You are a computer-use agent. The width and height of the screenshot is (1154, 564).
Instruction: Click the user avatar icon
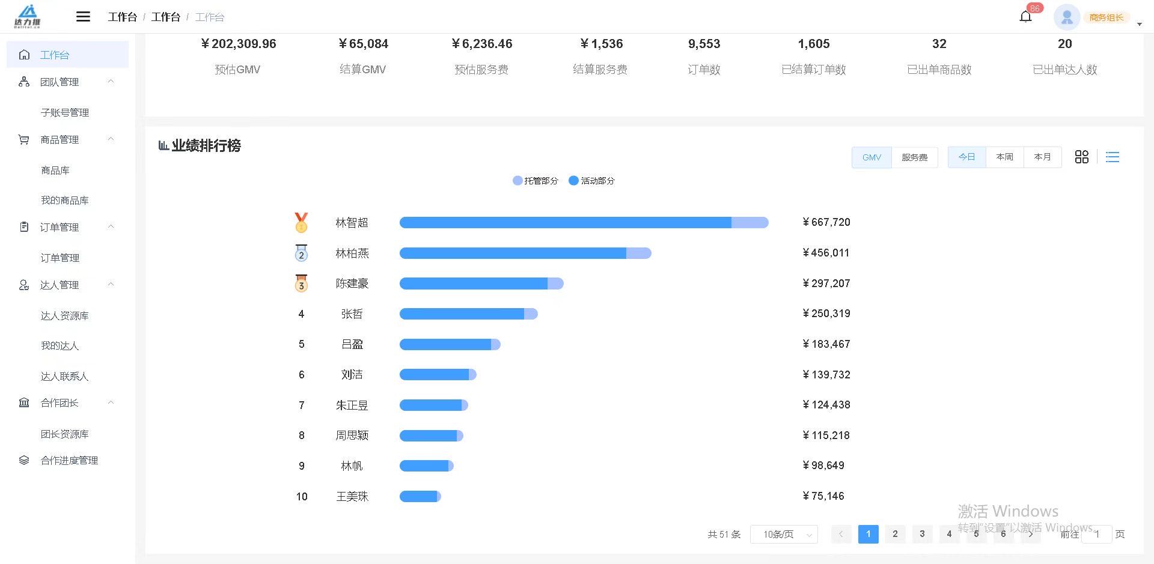click(x=1067, y=17)
